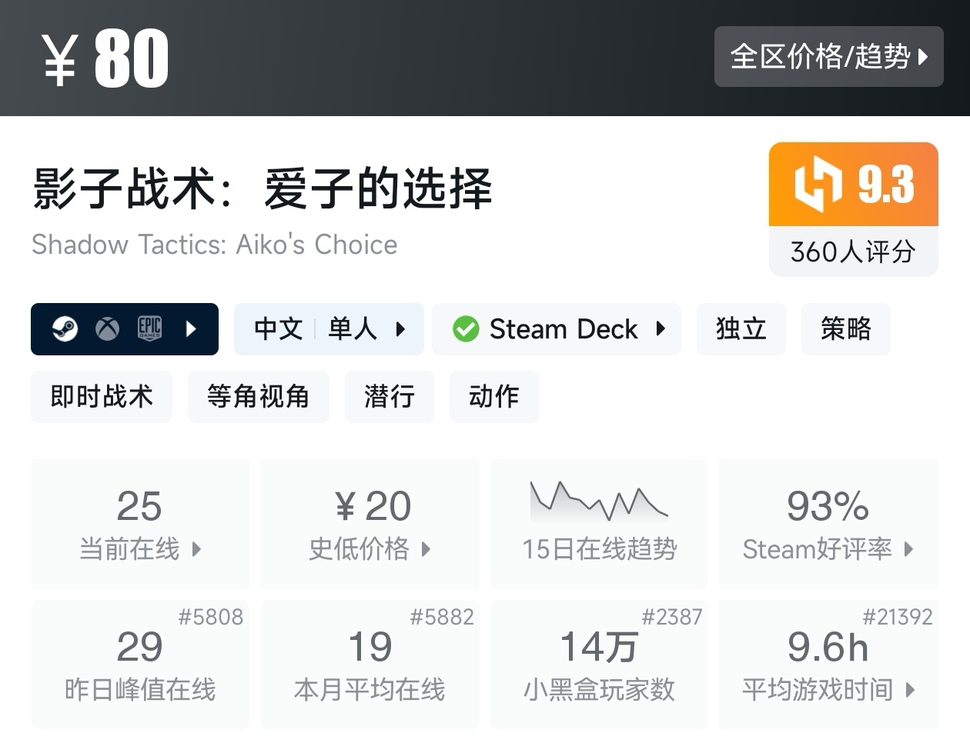Image resolution: width=970 pixels, height=743 pixels.
Task: Select the 动作 tag
Action: coord(493,397)
